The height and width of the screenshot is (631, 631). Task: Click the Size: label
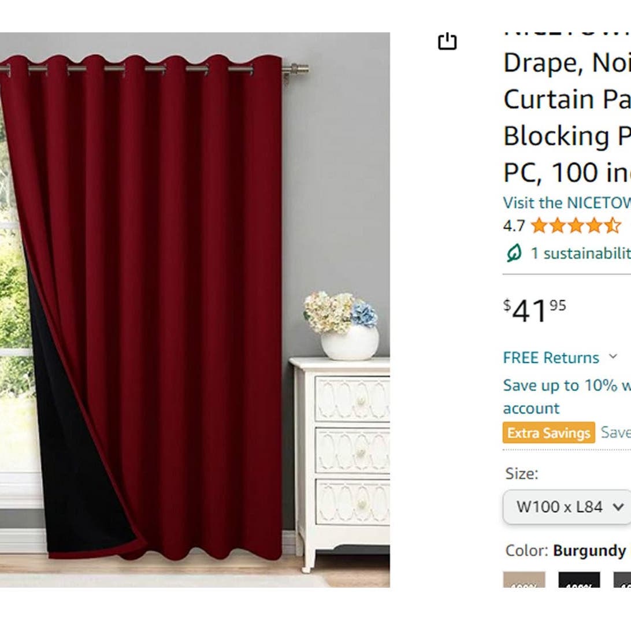pyautogui.click(x=521, y=474)
